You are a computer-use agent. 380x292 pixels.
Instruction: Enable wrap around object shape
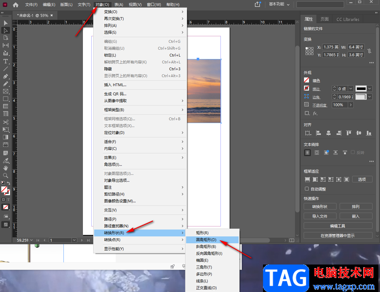[326, 152]
